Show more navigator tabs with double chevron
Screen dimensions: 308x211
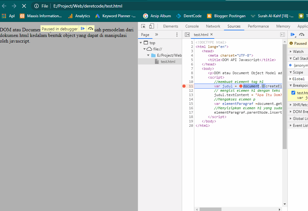(x=156, y=34)
